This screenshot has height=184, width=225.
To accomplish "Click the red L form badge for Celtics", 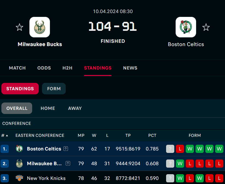I will click(180, 149).
